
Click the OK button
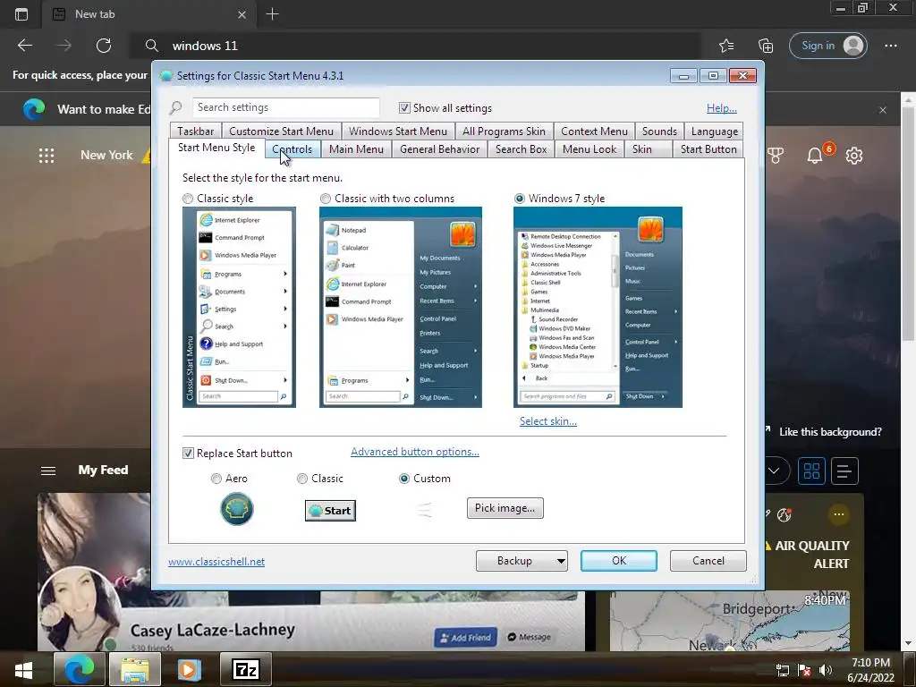point(619,561)
